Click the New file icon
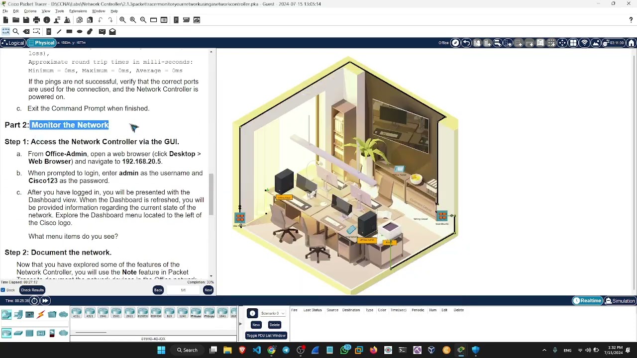 coord(5,20)
